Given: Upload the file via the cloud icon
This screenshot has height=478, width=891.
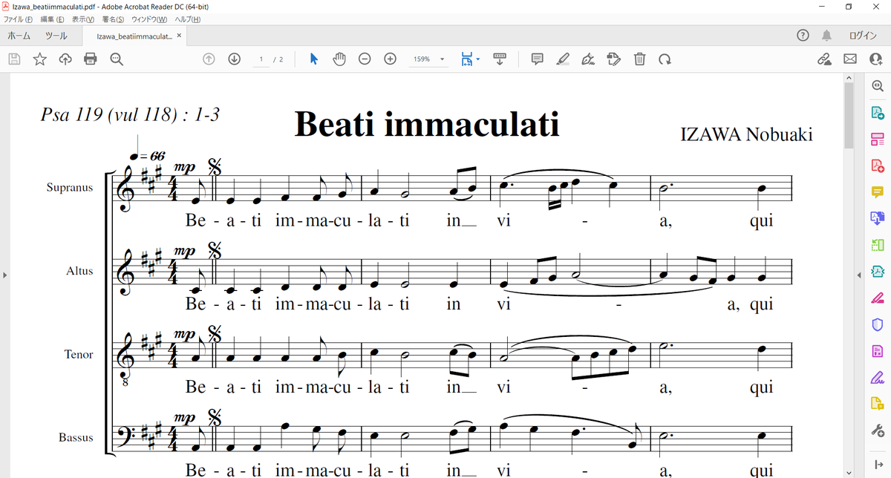Looking at the screenshot, I should point(65,59).
